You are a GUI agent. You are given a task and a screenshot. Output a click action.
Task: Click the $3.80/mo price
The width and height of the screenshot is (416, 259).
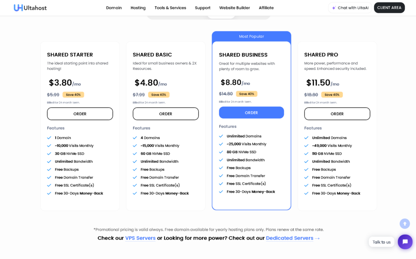pos(65,83)
